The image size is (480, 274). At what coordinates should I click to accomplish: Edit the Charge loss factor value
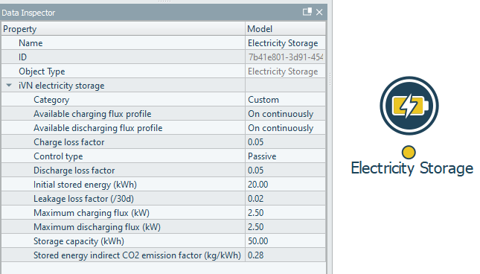(285, 142)
